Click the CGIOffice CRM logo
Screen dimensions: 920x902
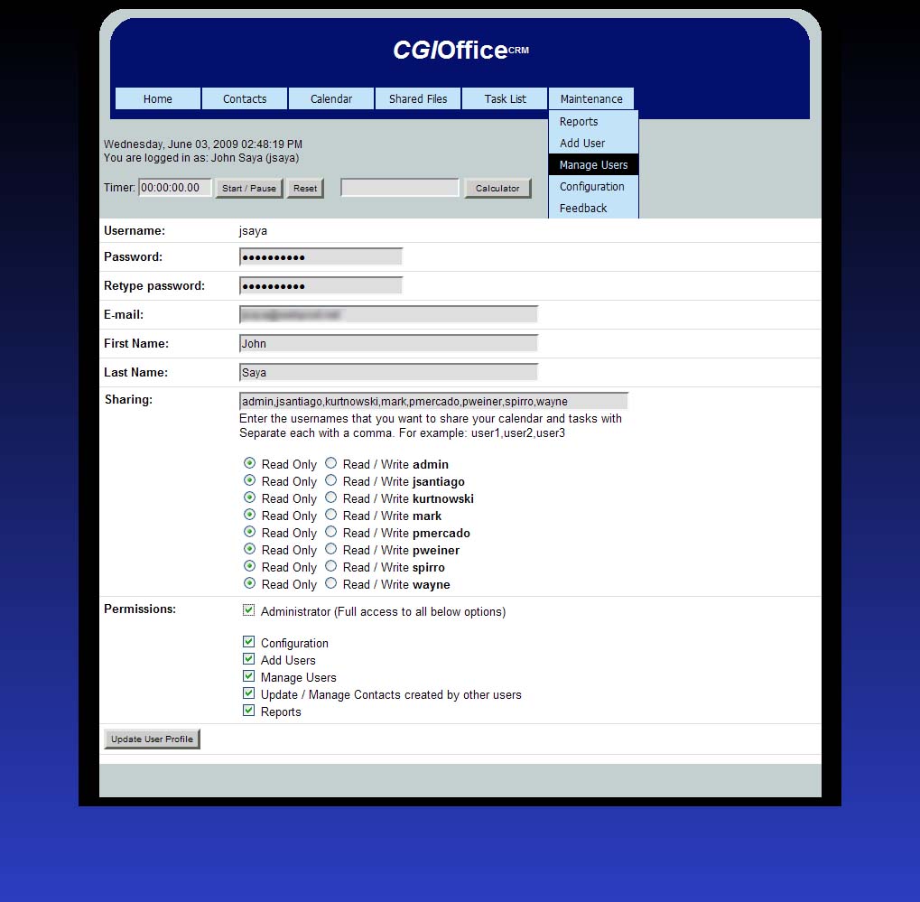460,50
